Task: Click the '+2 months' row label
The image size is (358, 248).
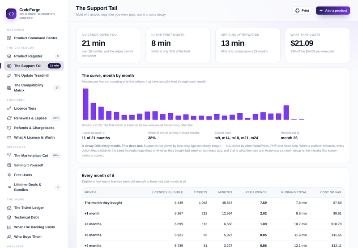Action: tap(93, 224)
